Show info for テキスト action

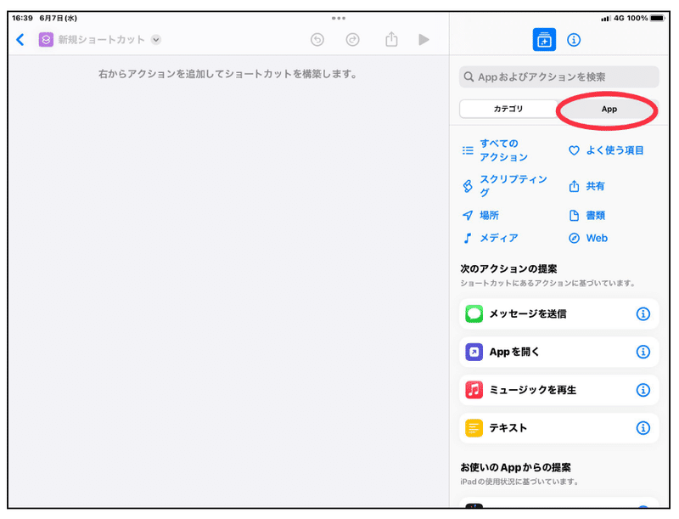pos(643,428)
